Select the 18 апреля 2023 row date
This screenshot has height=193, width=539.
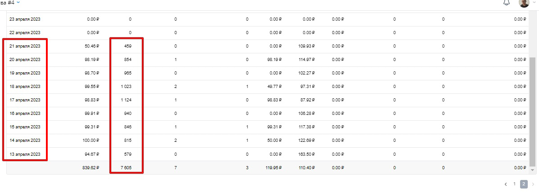(25, 87)
